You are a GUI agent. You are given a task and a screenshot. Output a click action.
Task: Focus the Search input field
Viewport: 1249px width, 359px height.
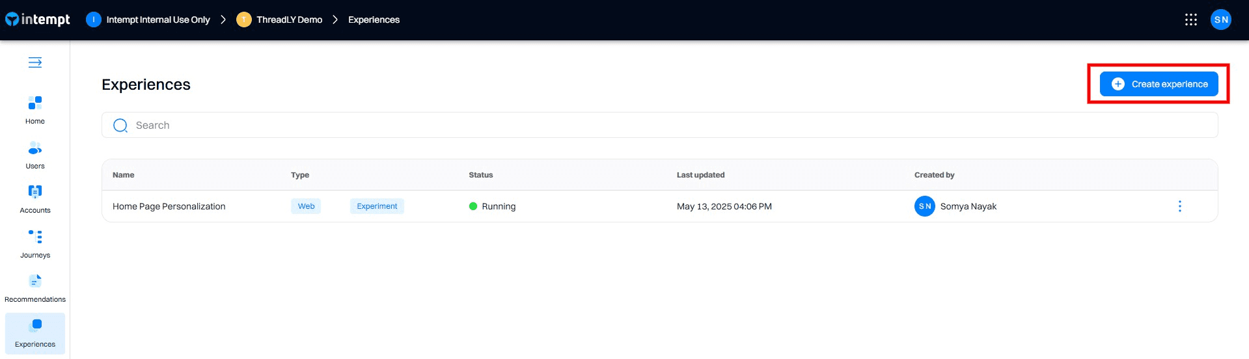[x=659, y=125]
